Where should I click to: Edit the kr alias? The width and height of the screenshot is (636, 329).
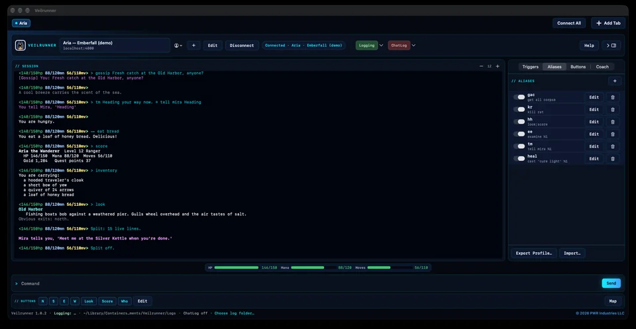pyautogui.click(x=594, y=109)
